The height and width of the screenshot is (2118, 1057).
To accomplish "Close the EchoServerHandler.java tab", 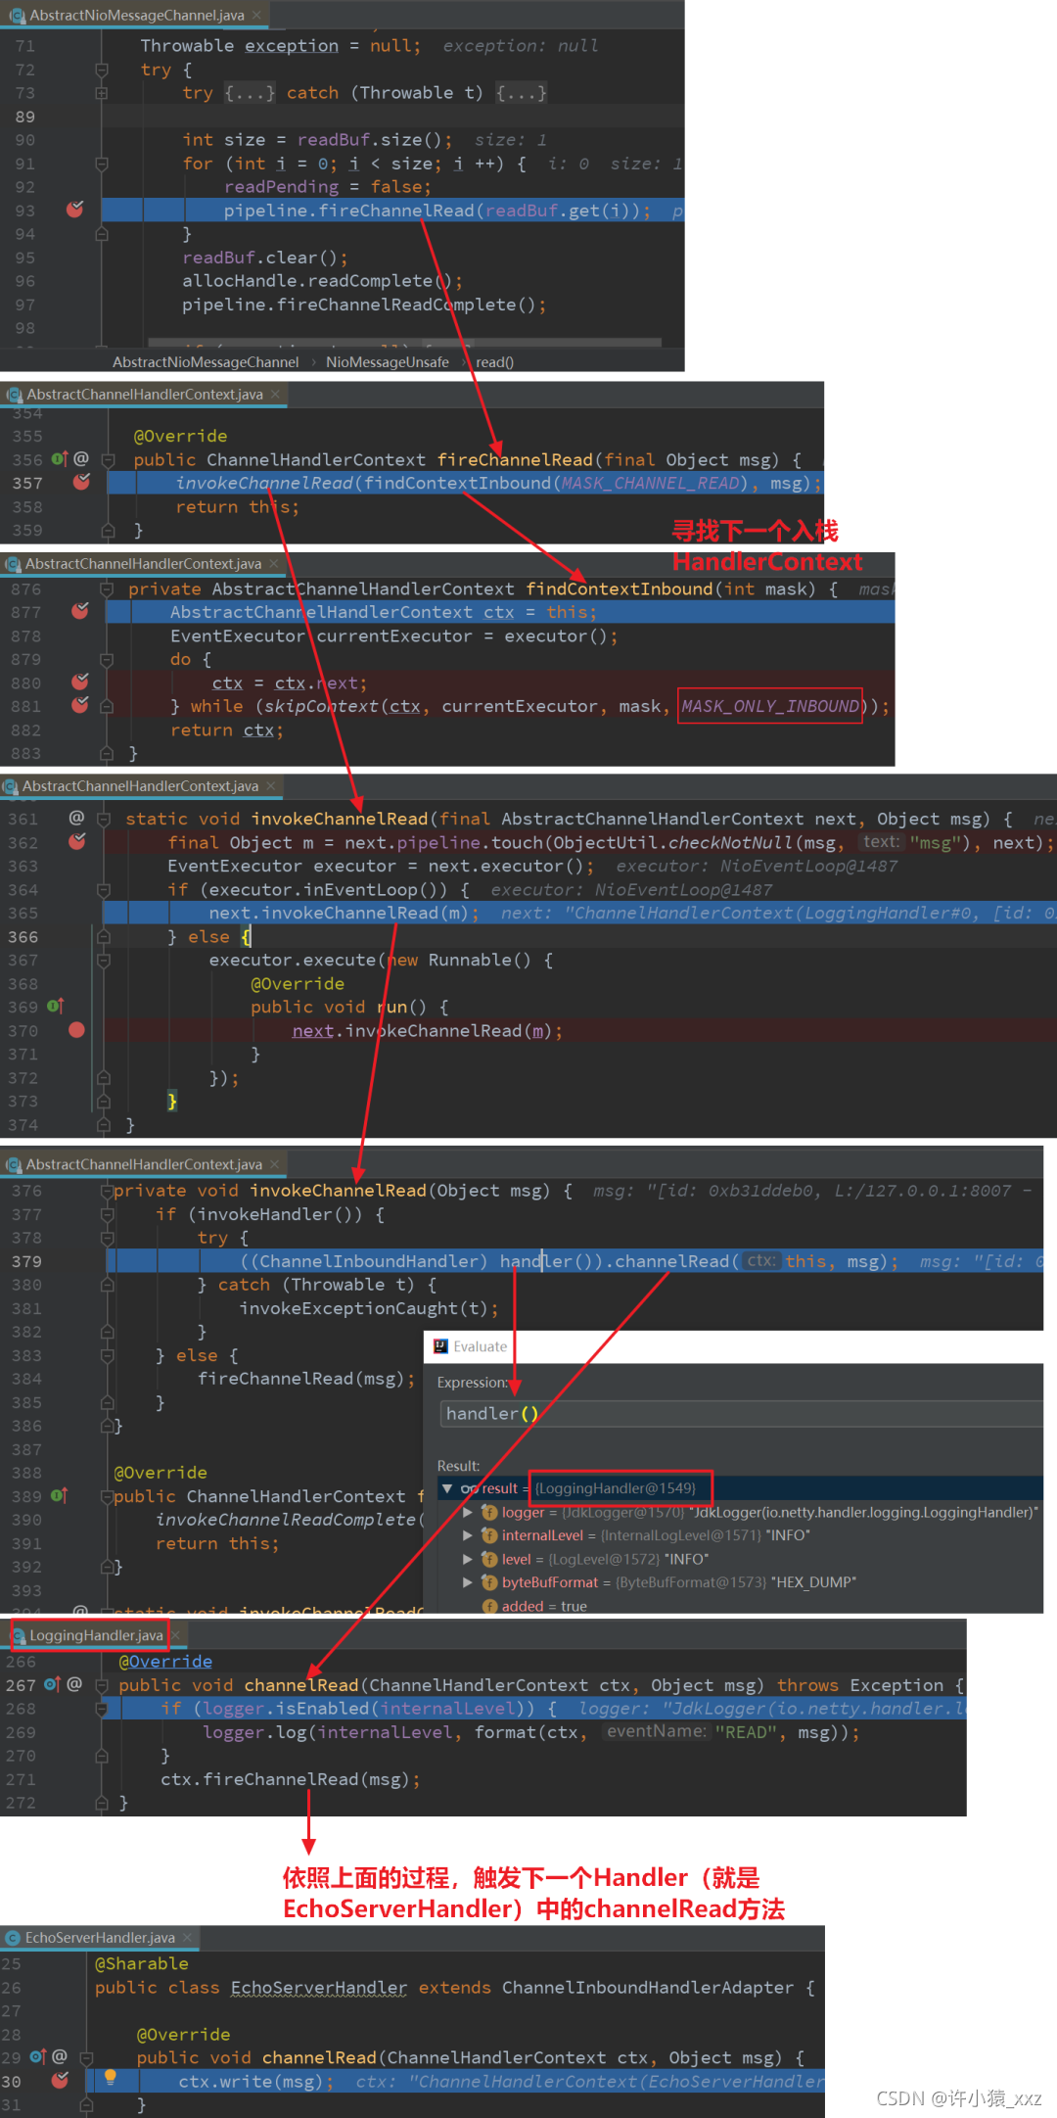I will coord(188,1938).
